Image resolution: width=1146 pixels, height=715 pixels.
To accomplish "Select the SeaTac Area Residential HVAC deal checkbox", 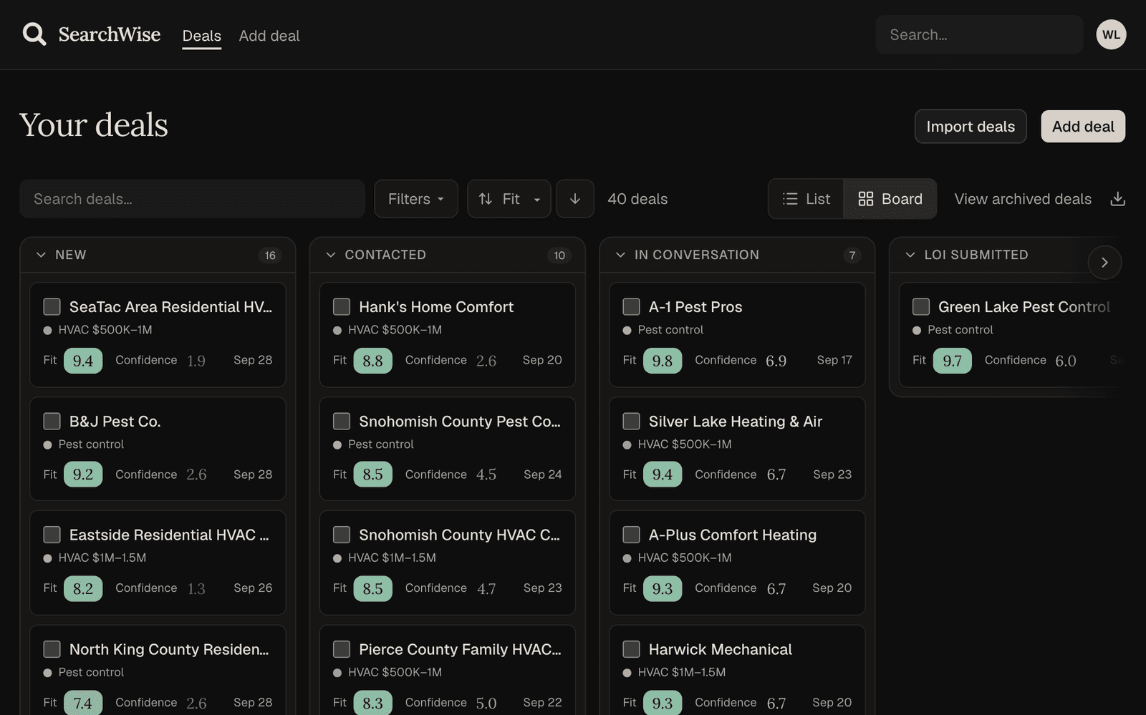I will click(52, 307).
